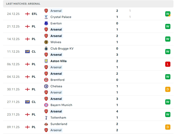The image size is (175, 134).
Task: Click the Bayern Munich club crest
Action: pos(46,105)
